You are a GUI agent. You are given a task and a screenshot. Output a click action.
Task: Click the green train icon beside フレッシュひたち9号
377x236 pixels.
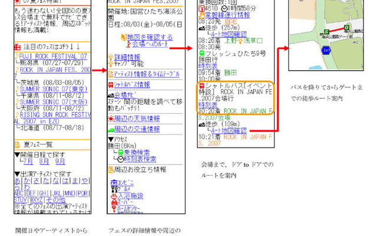pyautogui.click(x=201, y=54)
